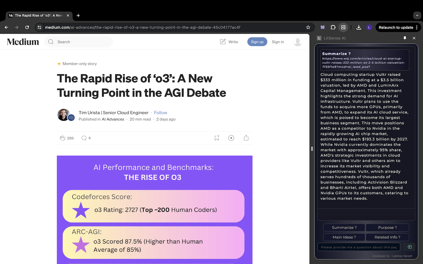Image resolution: width=423 pixels, height=264 pixels.
Task: Click the Sign up button
Action: (257, 42)
